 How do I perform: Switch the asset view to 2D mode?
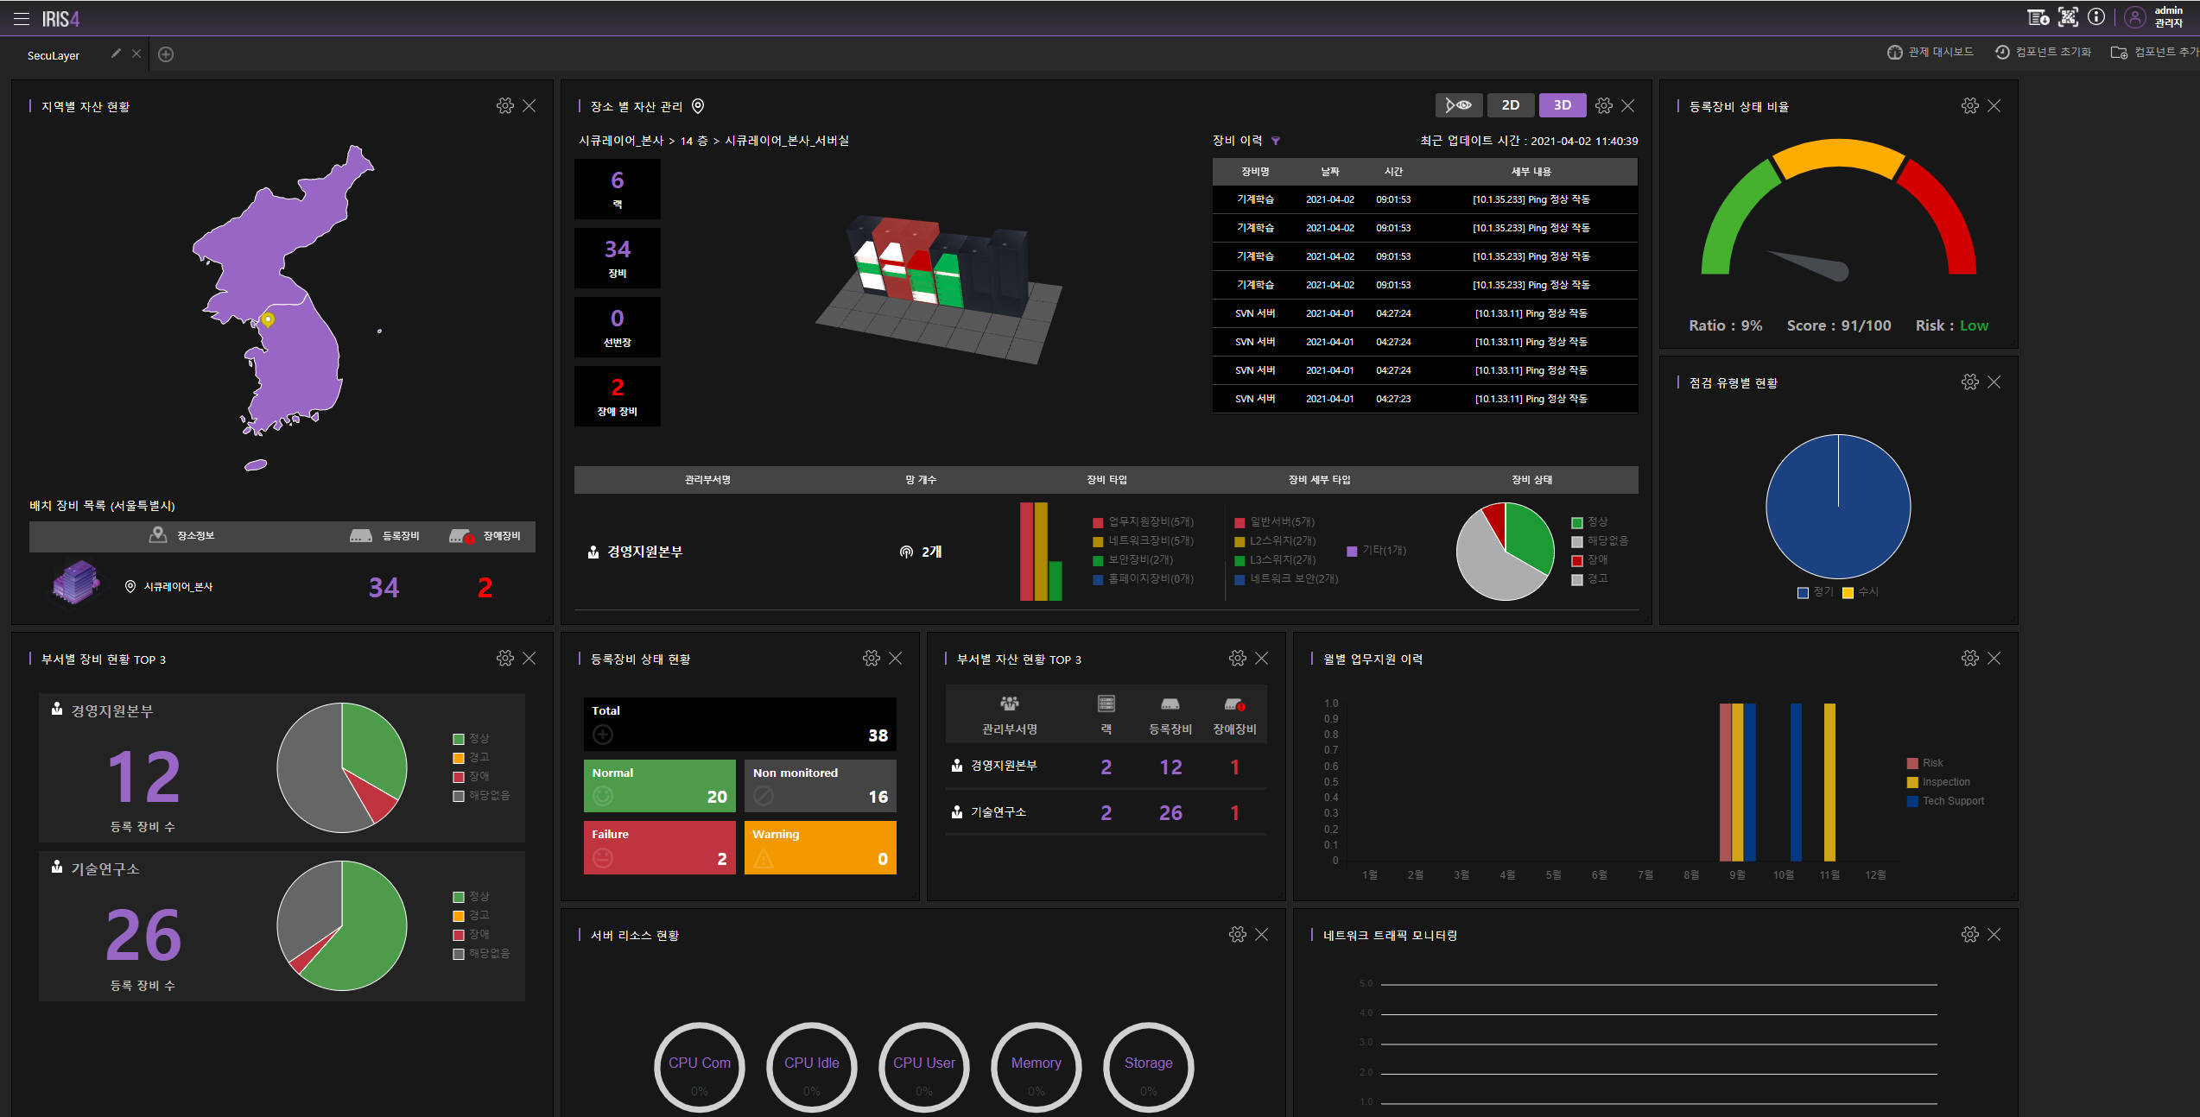point(1510,104)
